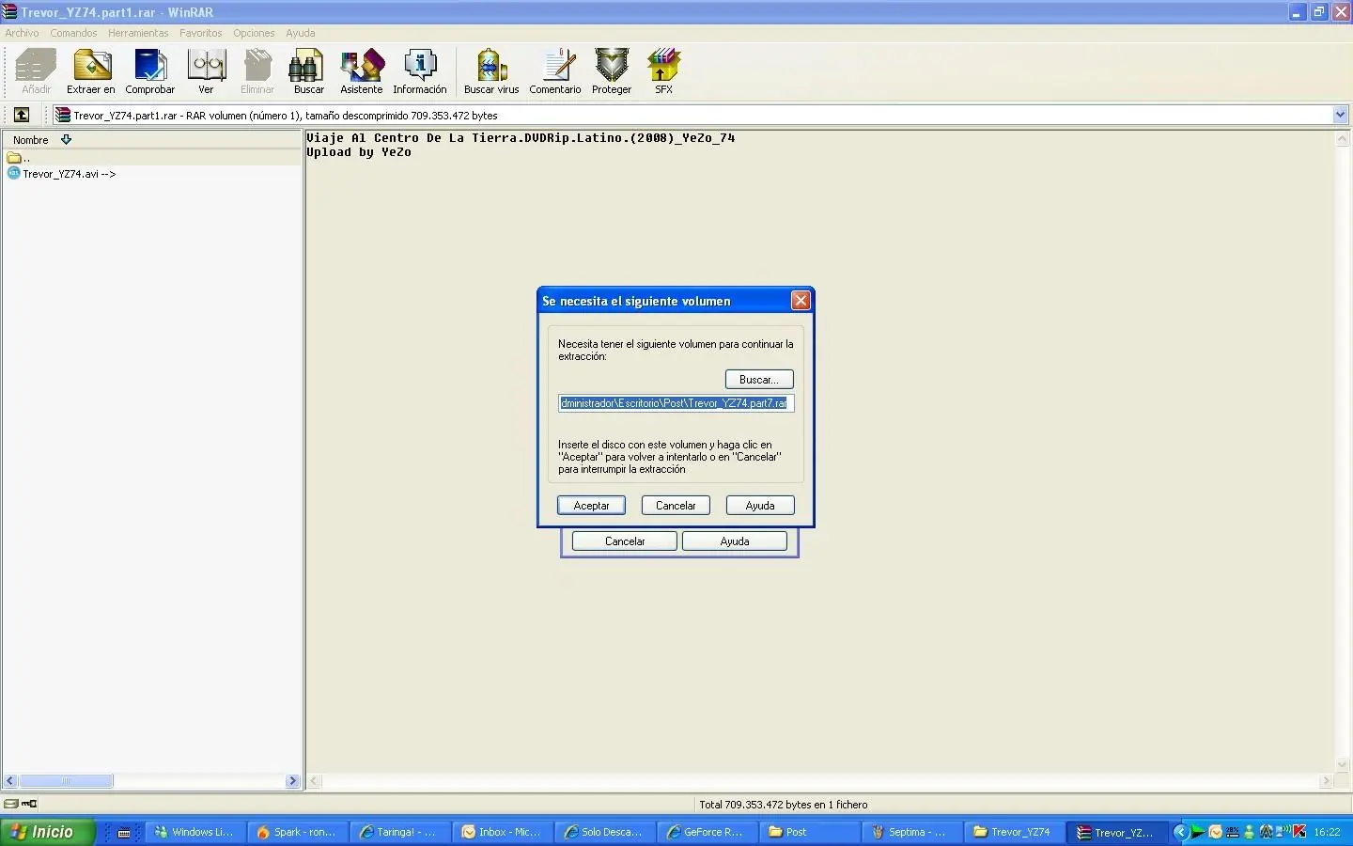The image size is (1353, 846).
Task: Click the sort arrow next to Nombre
Action: coord(66,139)
